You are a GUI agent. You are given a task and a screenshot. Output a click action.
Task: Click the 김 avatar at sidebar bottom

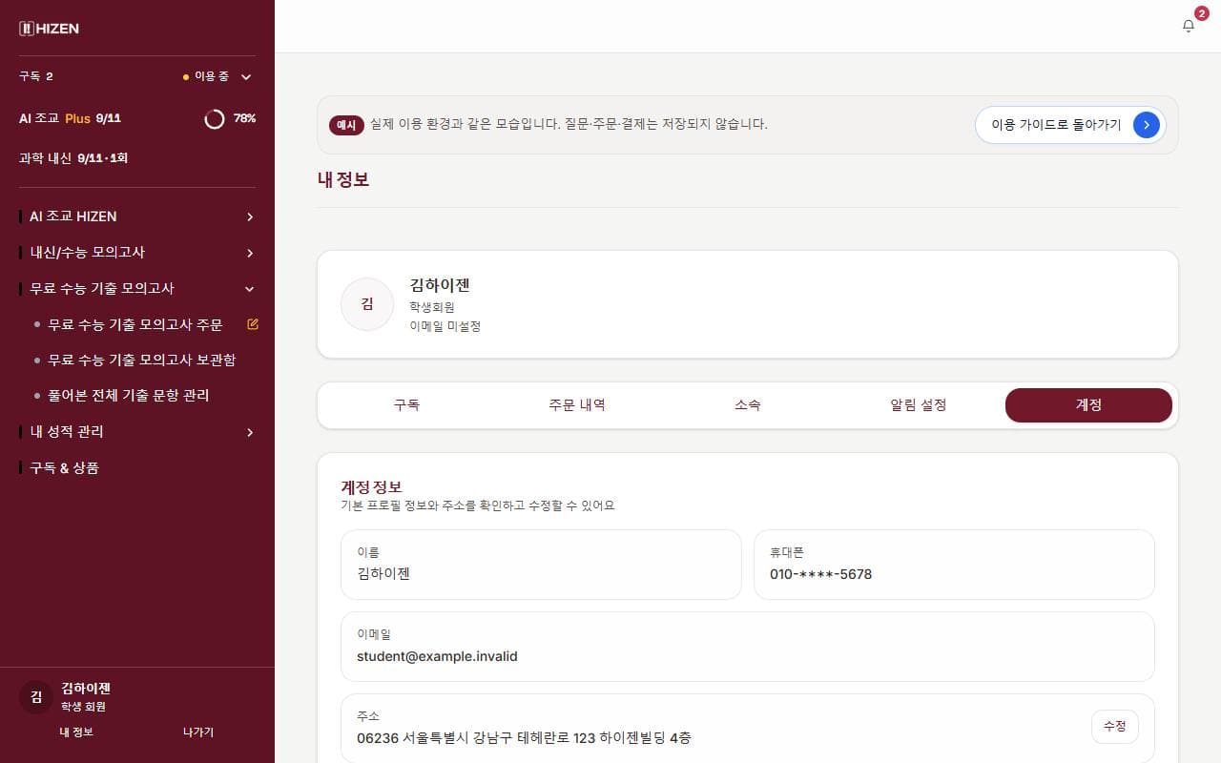tap(36, 697)
